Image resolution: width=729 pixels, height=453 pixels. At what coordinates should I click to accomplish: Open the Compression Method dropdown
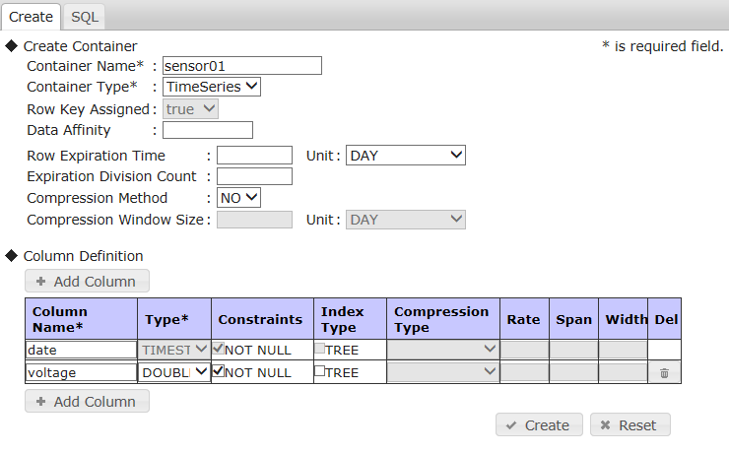238,198
